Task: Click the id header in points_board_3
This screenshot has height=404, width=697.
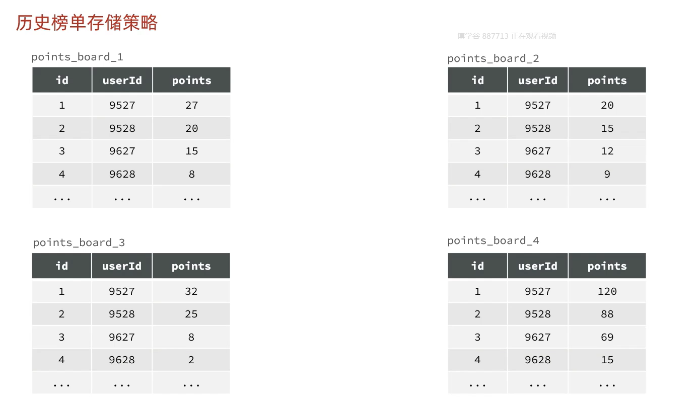Action: click(x=61, y=266)
